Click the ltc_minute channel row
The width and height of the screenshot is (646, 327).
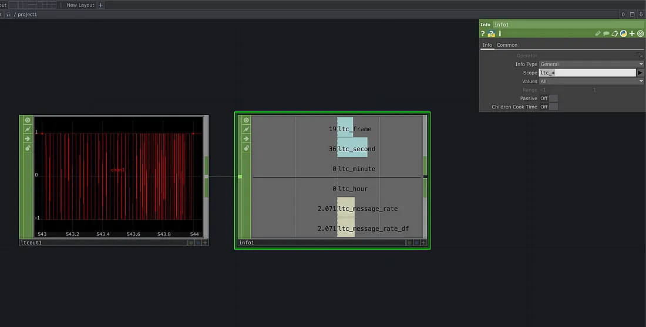(x=337, y=169)
